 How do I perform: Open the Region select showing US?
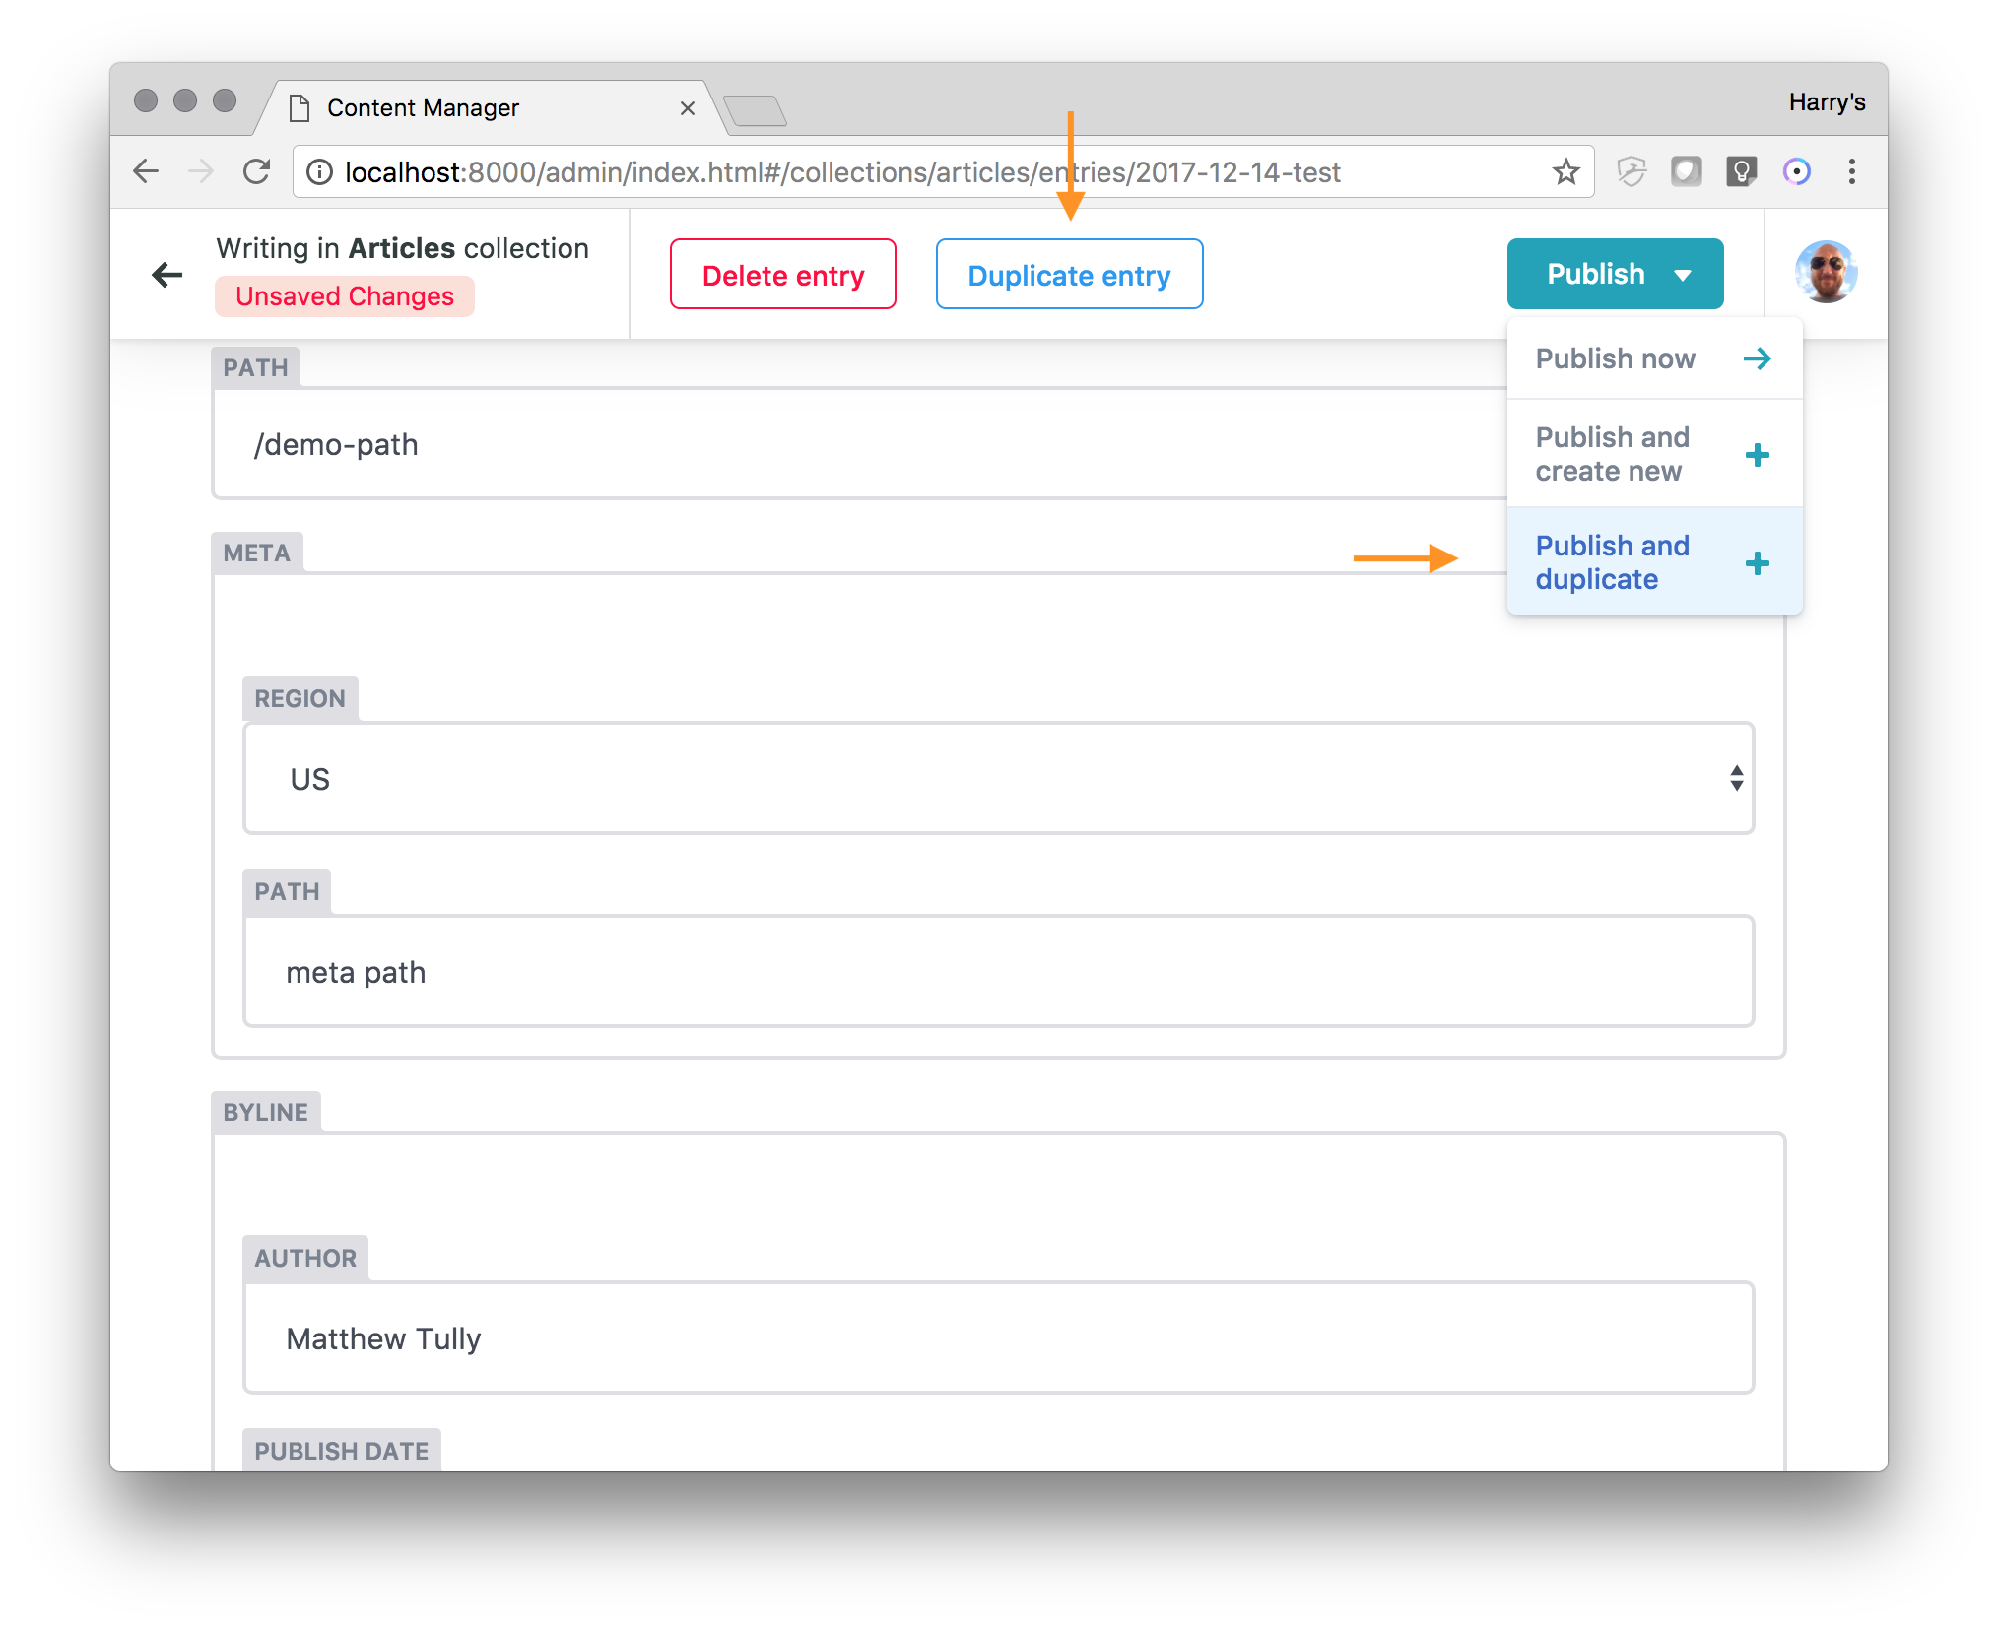tap(998, 779)
